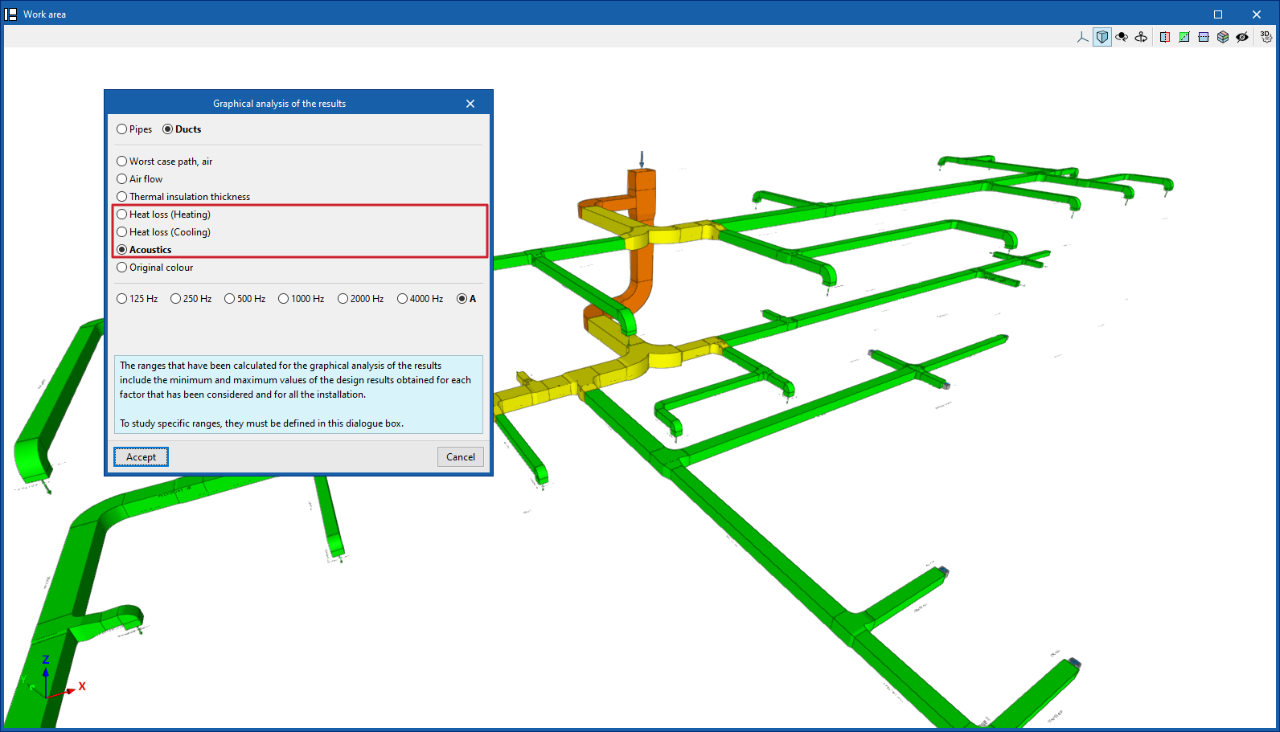Enable the horizontal section plane icon
The height and width of the screenshot is (732, 1280).
(x=1204, y=37)
